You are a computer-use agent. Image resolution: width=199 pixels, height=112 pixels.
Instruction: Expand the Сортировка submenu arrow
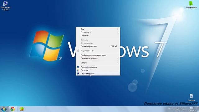coord(118,32)
